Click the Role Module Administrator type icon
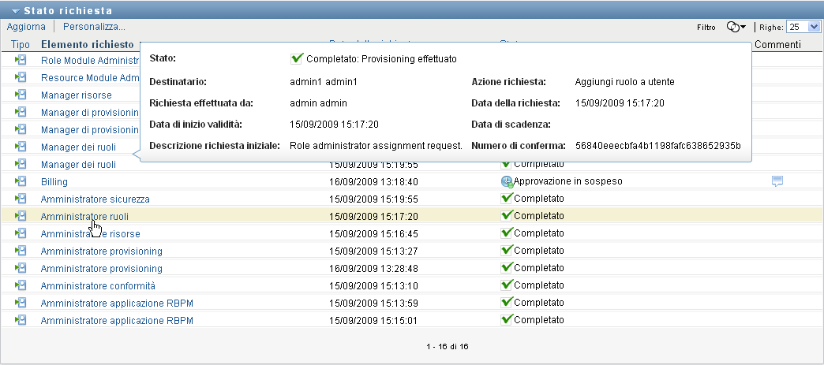Viewport: 824px width, 365px height. pyautogui.click(x=21, y=60)
